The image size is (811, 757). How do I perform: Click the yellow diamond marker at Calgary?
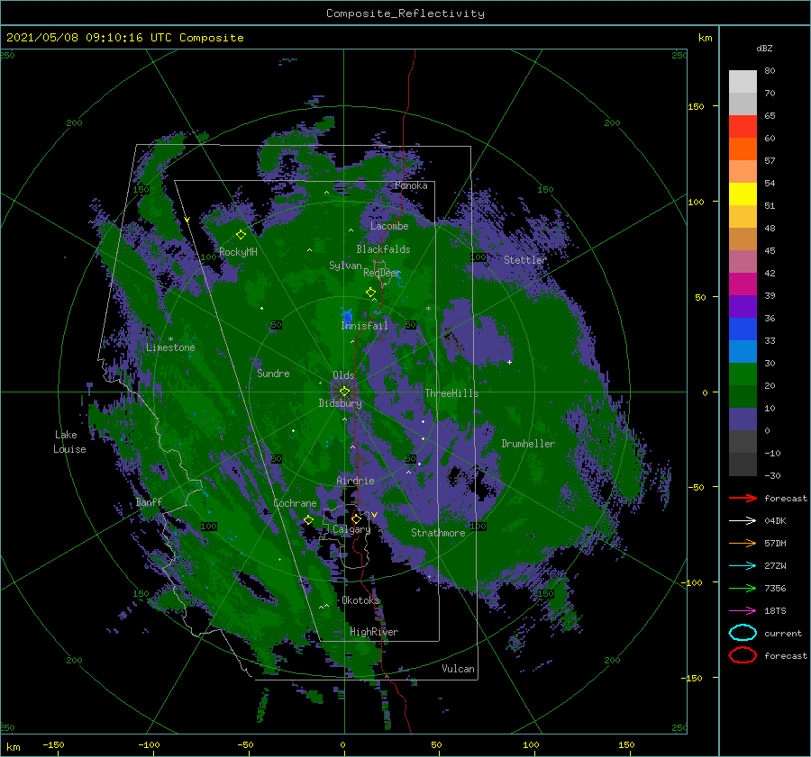(356, 518)
